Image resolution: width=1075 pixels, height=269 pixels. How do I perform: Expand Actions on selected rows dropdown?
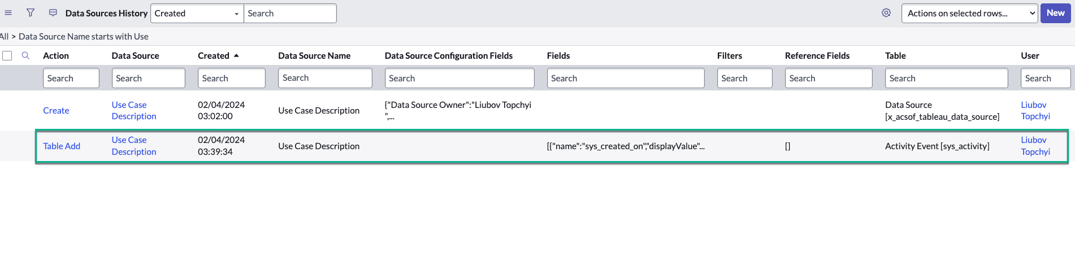[970, 14]
